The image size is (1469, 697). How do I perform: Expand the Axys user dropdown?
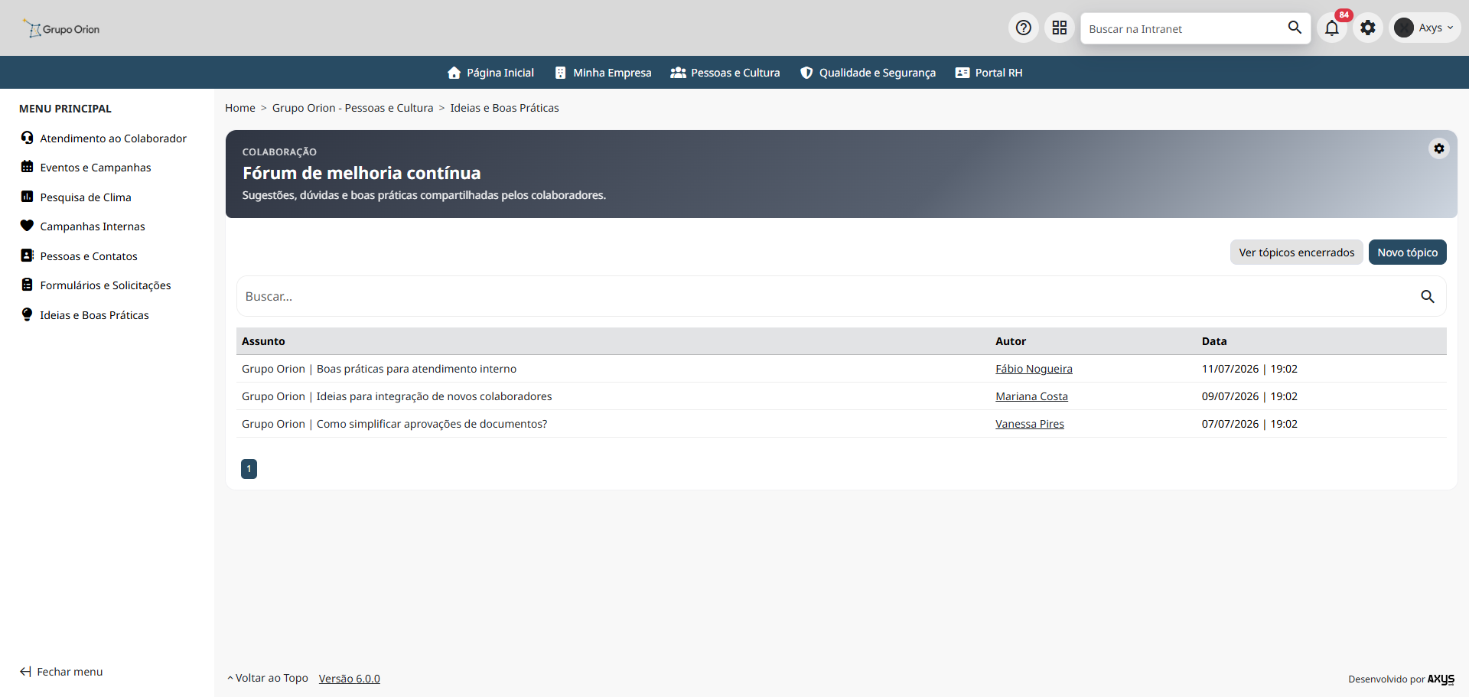click(x=1425, y=28)
